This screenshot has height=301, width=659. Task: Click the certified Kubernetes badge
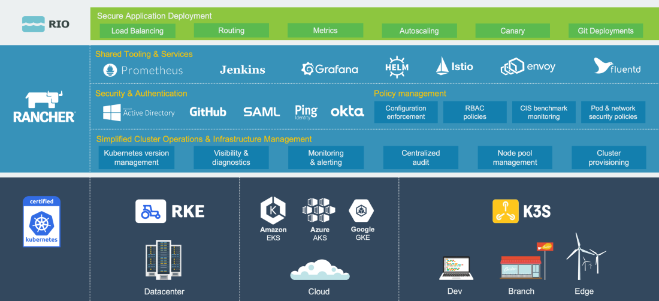pos(41,221)
